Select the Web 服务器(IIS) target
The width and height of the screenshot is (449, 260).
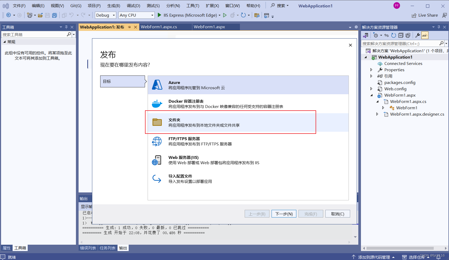click(248, 160)
